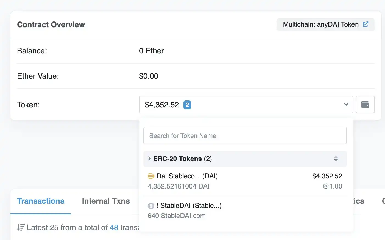Click the 4,352.52161004 DAI amount

click(x=178, y=186)
